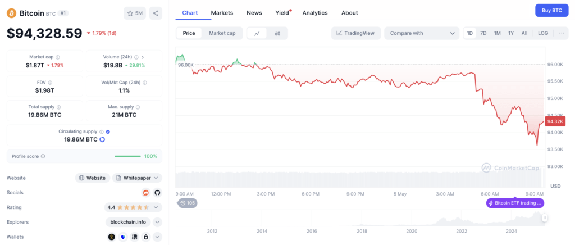Click the 21M BTC max supply value
The width and height of the screenshot is (575, 245).
coord(124,115)
